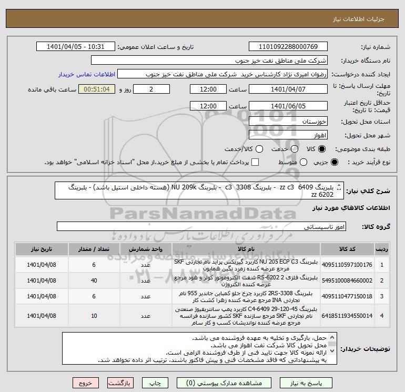405x392 pixels.
Task: Click item code 5495100084660002
Action: tap(347, 280)
